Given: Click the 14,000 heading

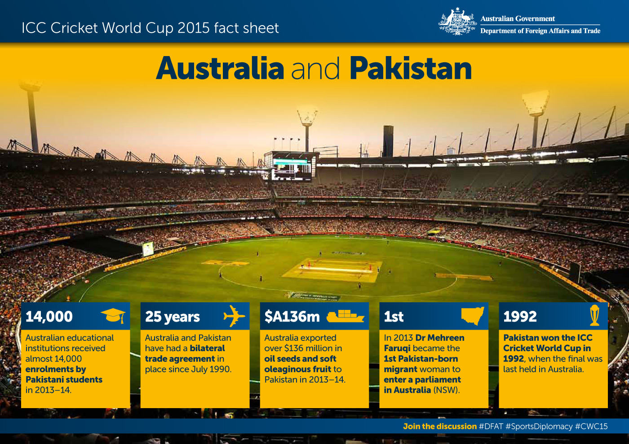Looking at the screenshot, I should [x=49, y=317].
